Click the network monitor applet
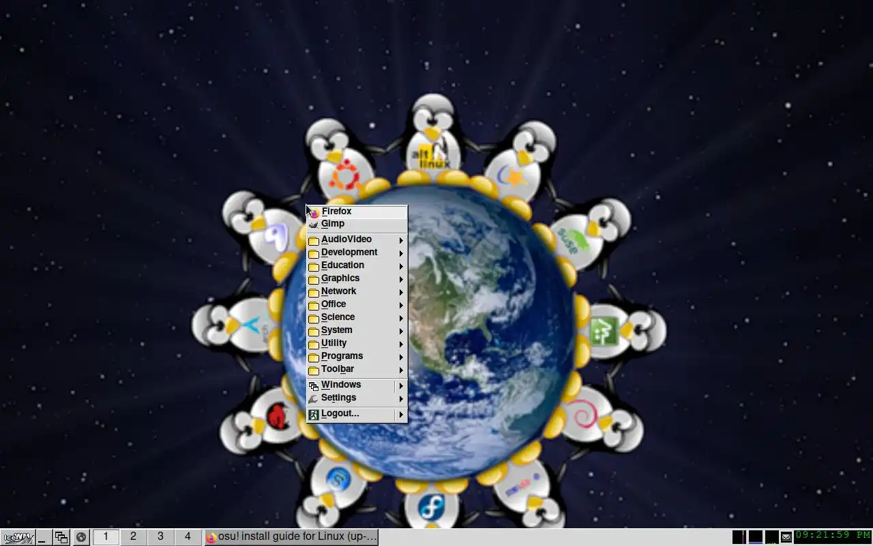 pos(771,537)
